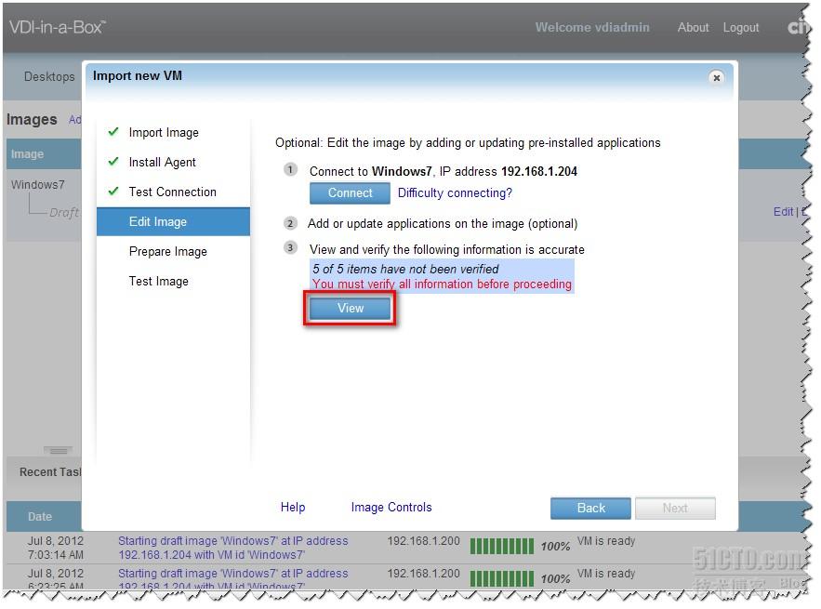Click the green checkmark beside Import Image
The height and width of the screenshot is (609, 821).
pos(113,131)
